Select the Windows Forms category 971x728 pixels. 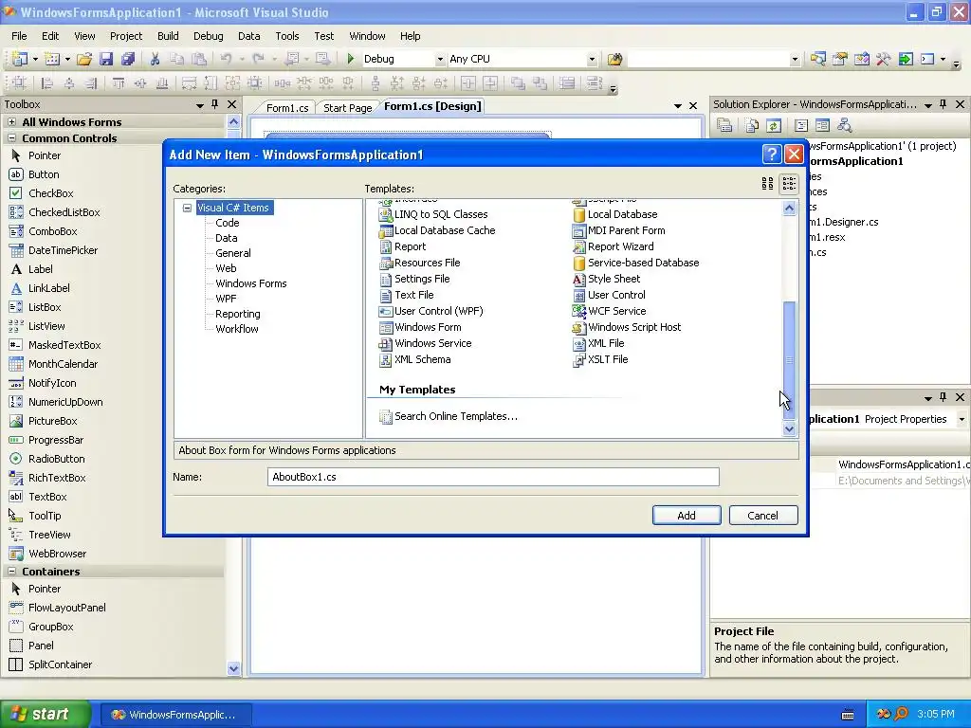250,283
